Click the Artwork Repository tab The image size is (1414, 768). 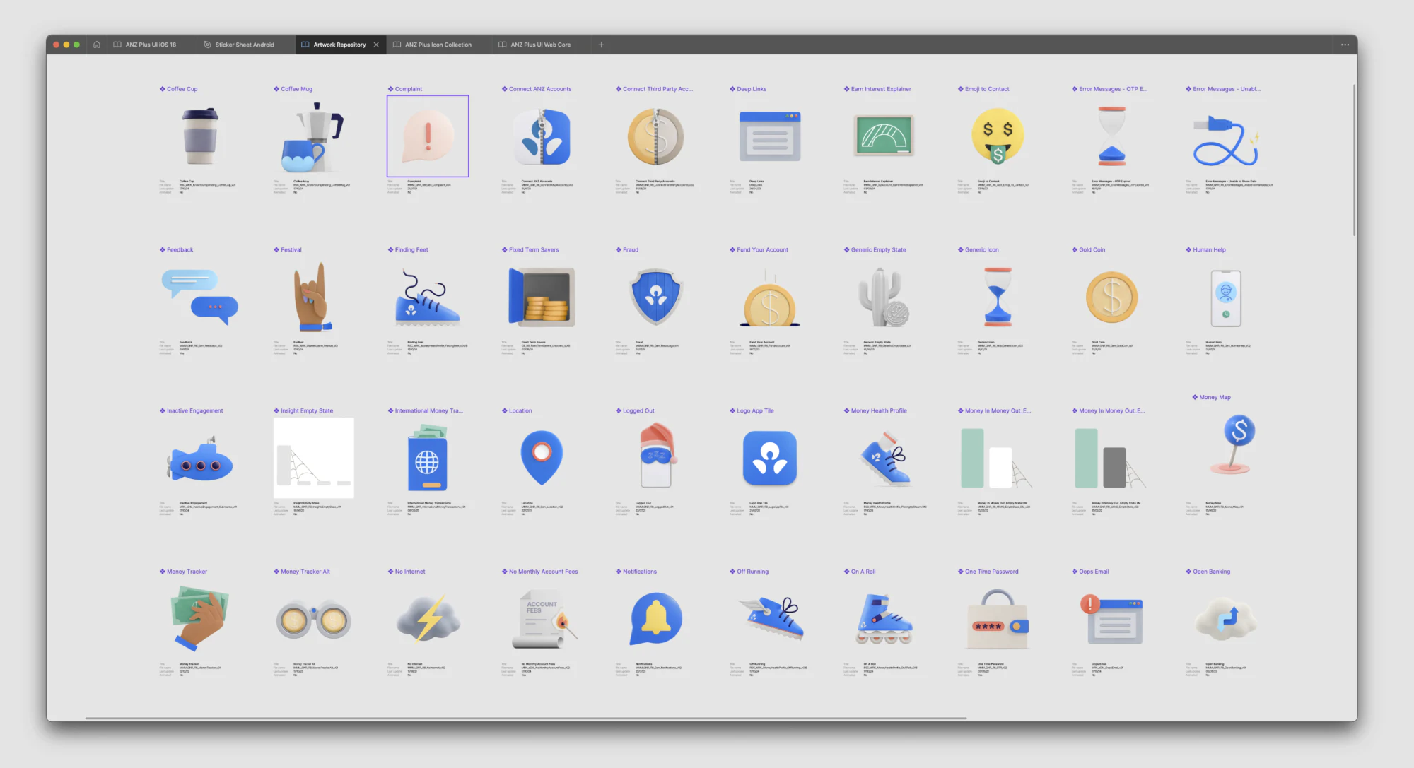(339, 45)
